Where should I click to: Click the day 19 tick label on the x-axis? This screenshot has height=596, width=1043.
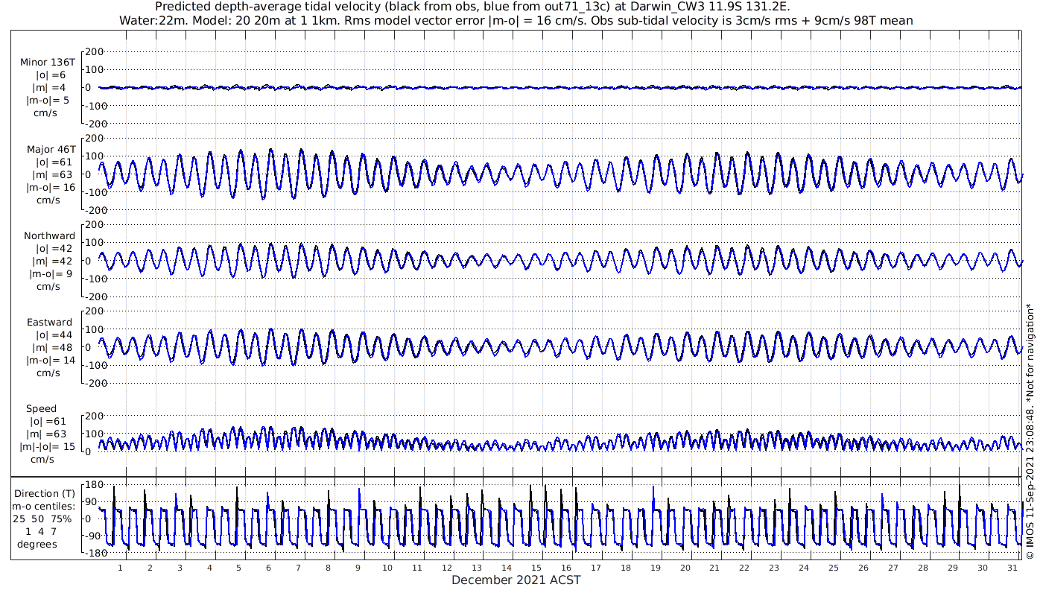655,568
